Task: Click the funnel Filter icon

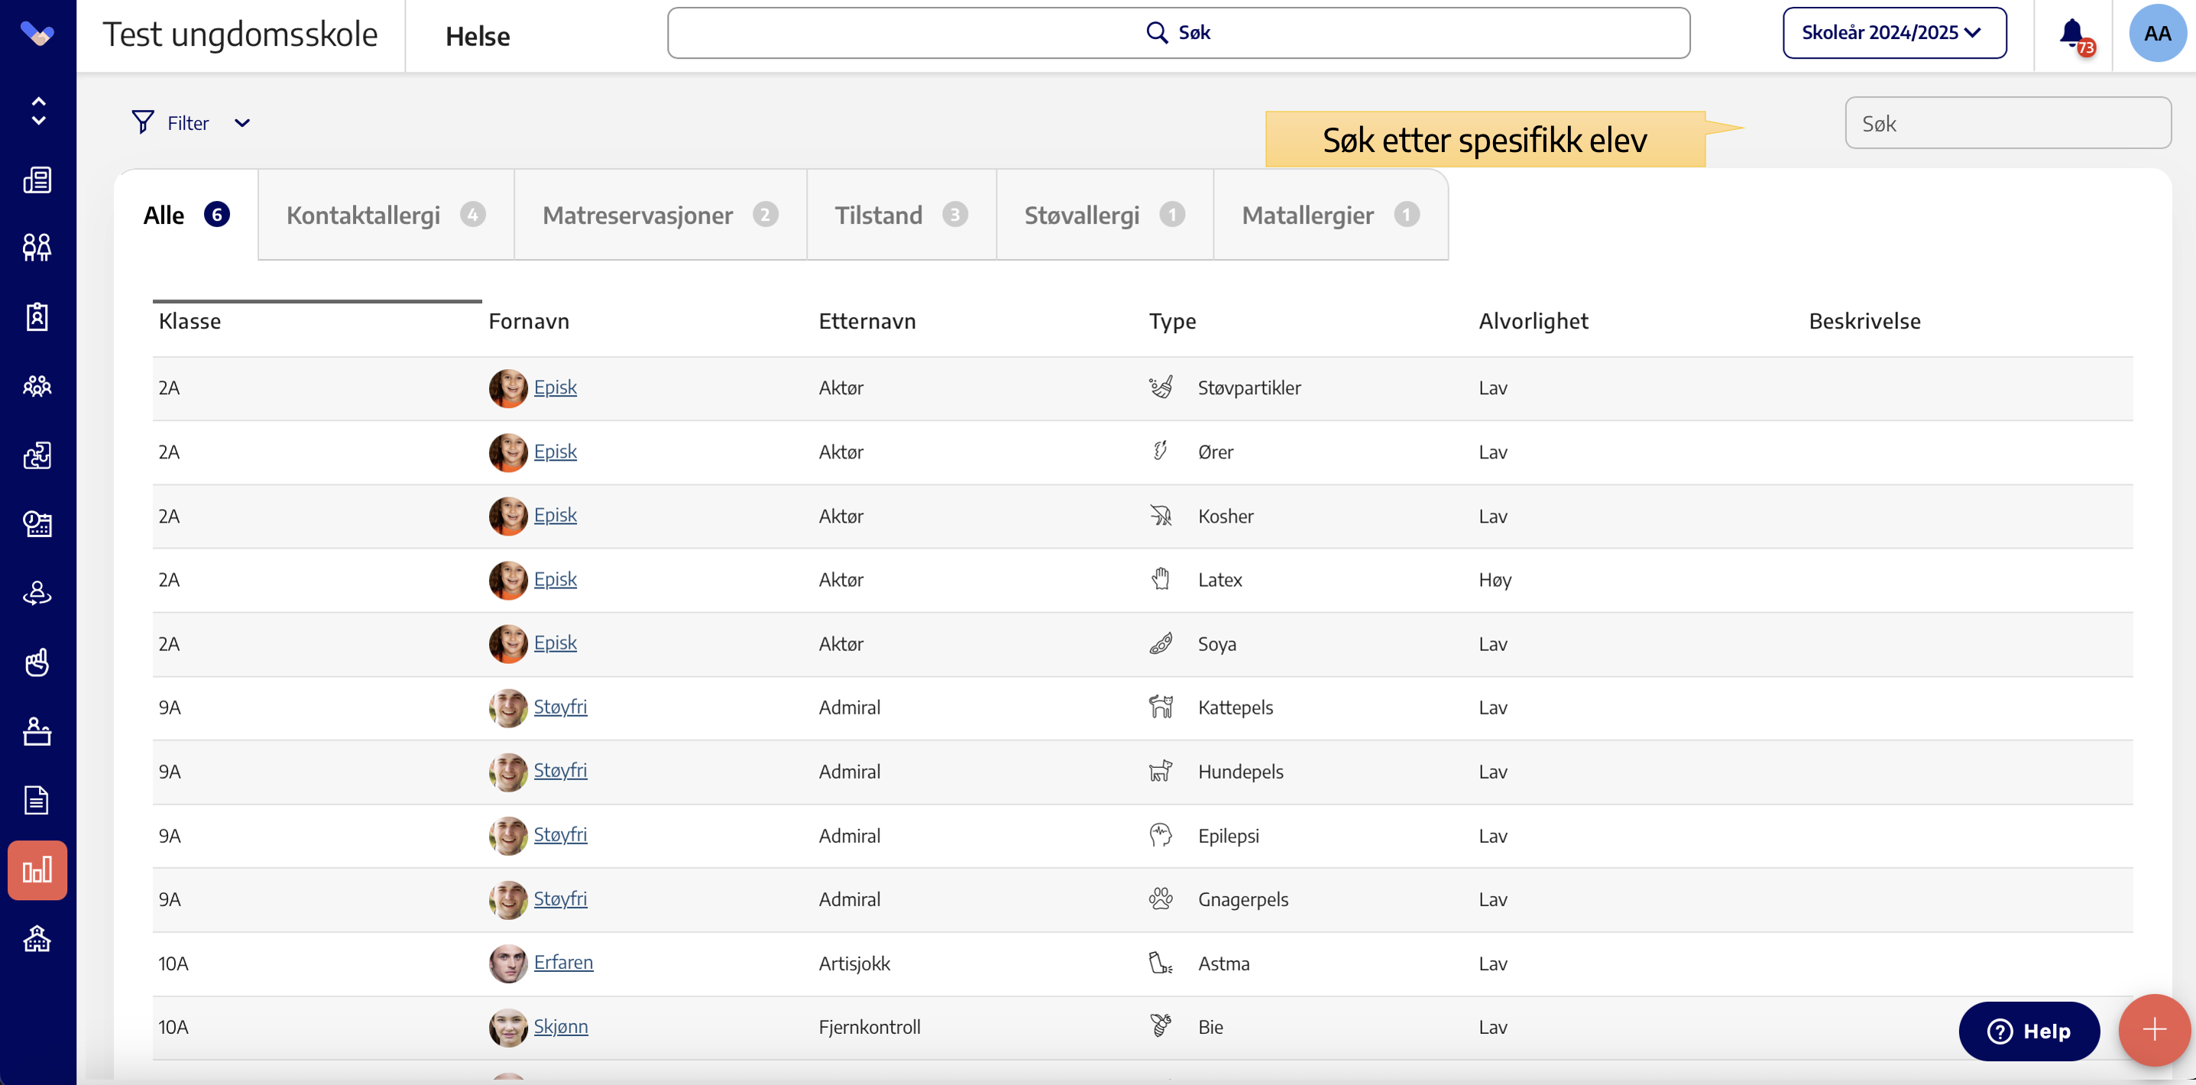Action: [x=143, y=122]
